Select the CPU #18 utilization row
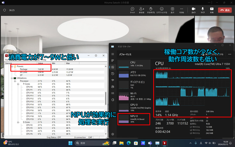Image resolution: width=235 pixels, height=147 pixels. pyautogui.click(x=54, y=116)
